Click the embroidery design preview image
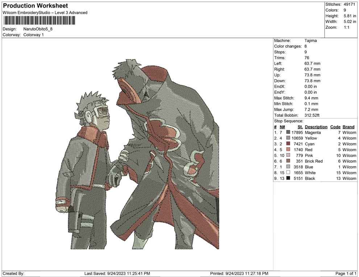This screenshot has height=277, width=359. tap(137, 154)
